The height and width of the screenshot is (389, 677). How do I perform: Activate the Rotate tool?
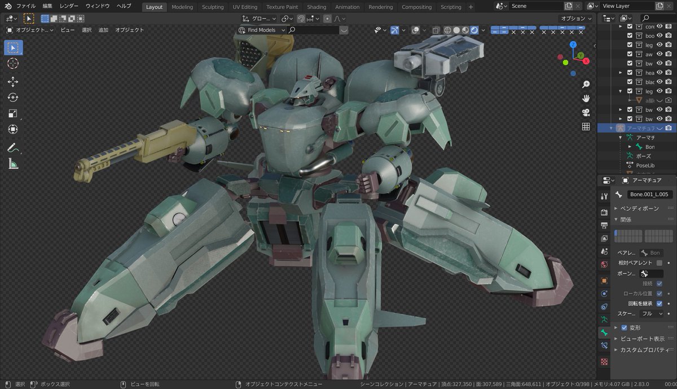(x=13, y=98)
